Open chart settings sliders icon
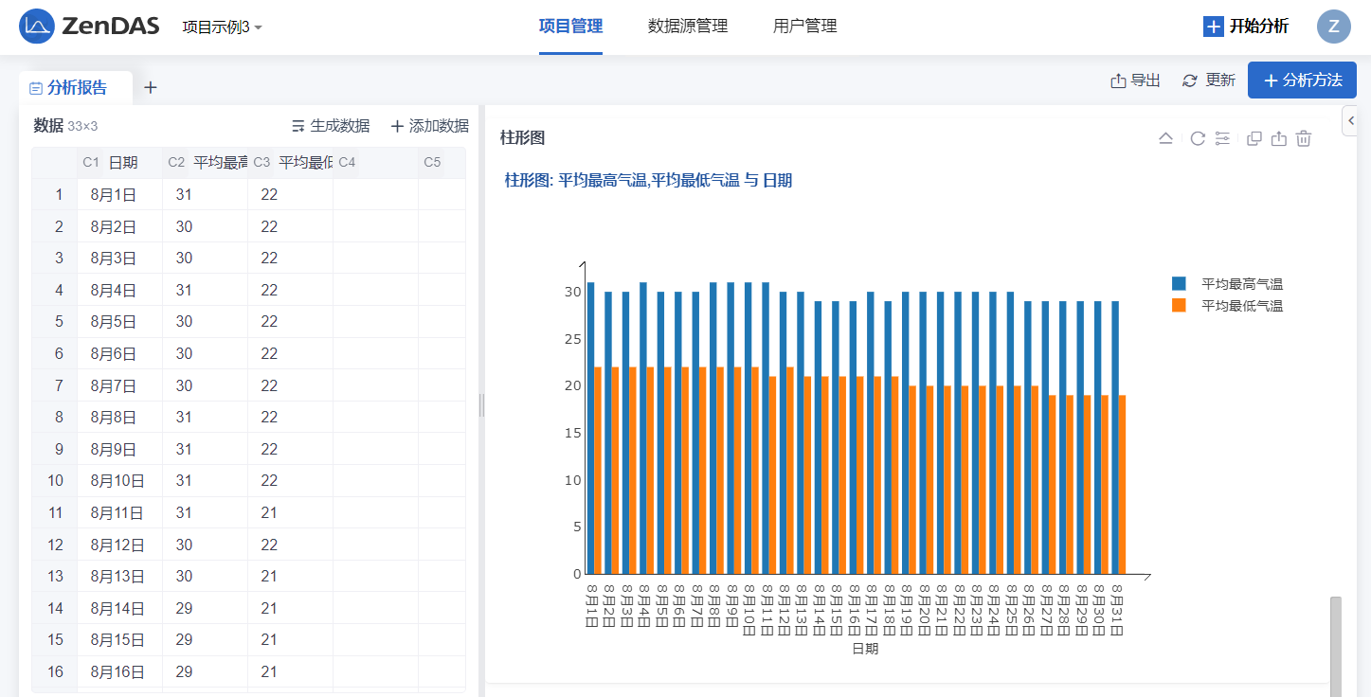Viewport: 1371px width, 697px height. [x=1222, y=138]
